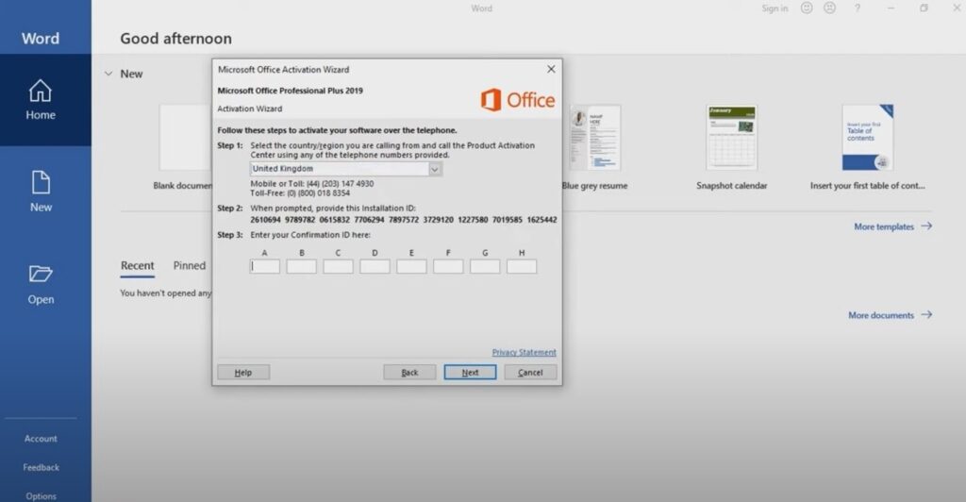Focus Confirmation ID field G
966x502 pixels.
point(485,266)
